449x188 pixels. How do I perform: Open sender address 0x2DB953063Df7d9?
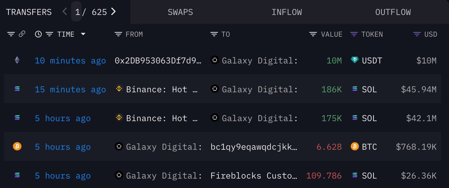158,61
